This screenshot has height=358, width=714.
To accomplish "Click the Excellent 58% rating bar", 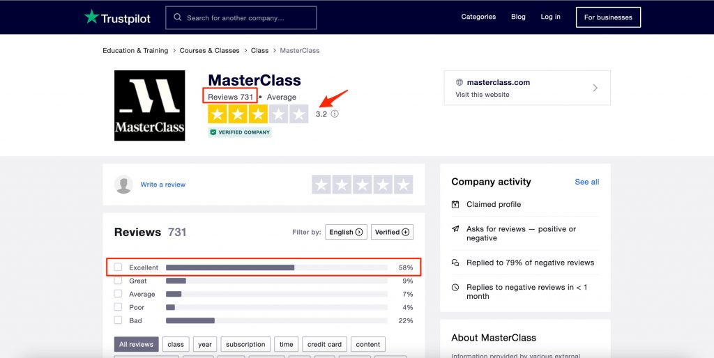I will click(x=277, y=267).
